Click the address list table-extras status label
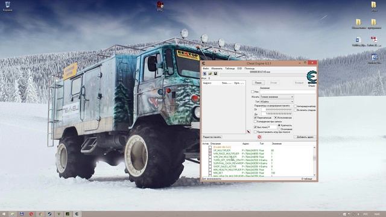 pyautogui.click(x=307, y=179)
